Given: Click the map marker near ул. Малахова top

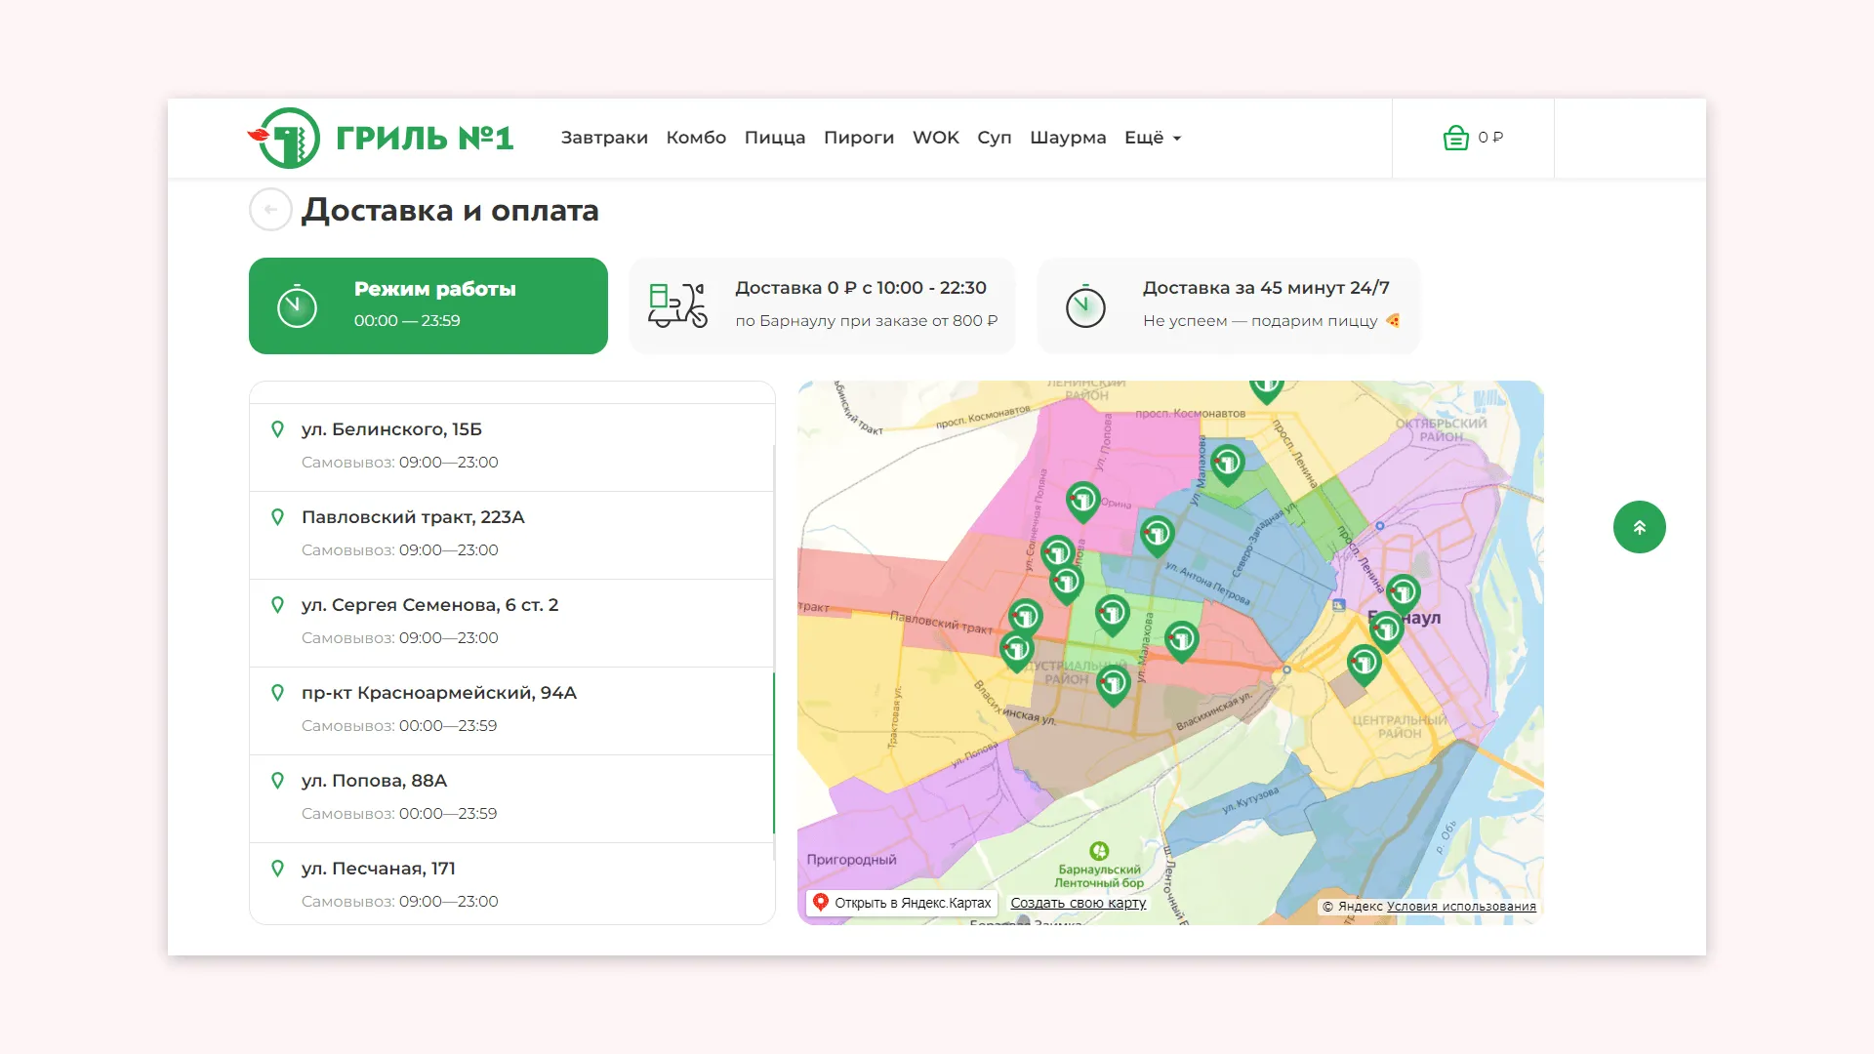Looking at the screenshot, I should [x=1227, y=465].
